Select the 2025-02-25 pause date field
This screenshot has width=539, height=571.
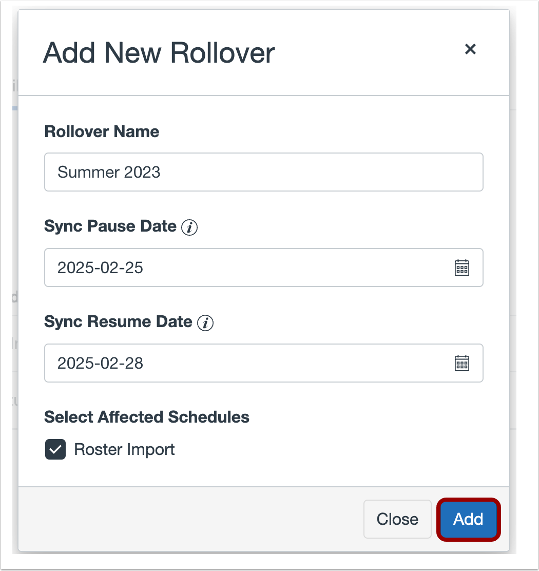tap(231, 268)
